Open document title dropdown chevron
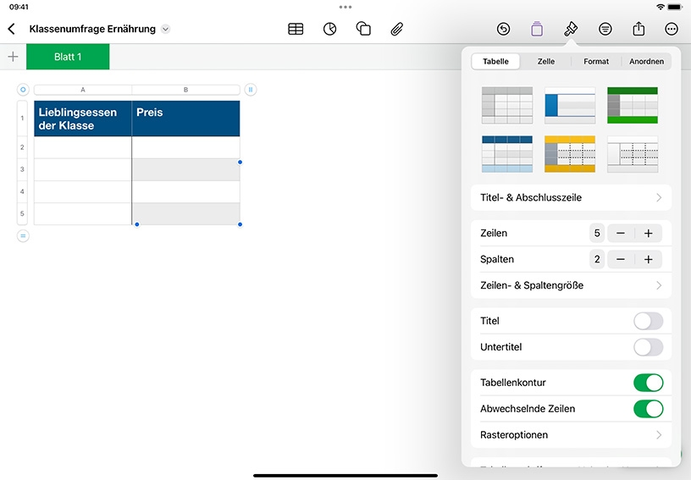This screenshot has width=691, height=480. [x=165, y=29]
